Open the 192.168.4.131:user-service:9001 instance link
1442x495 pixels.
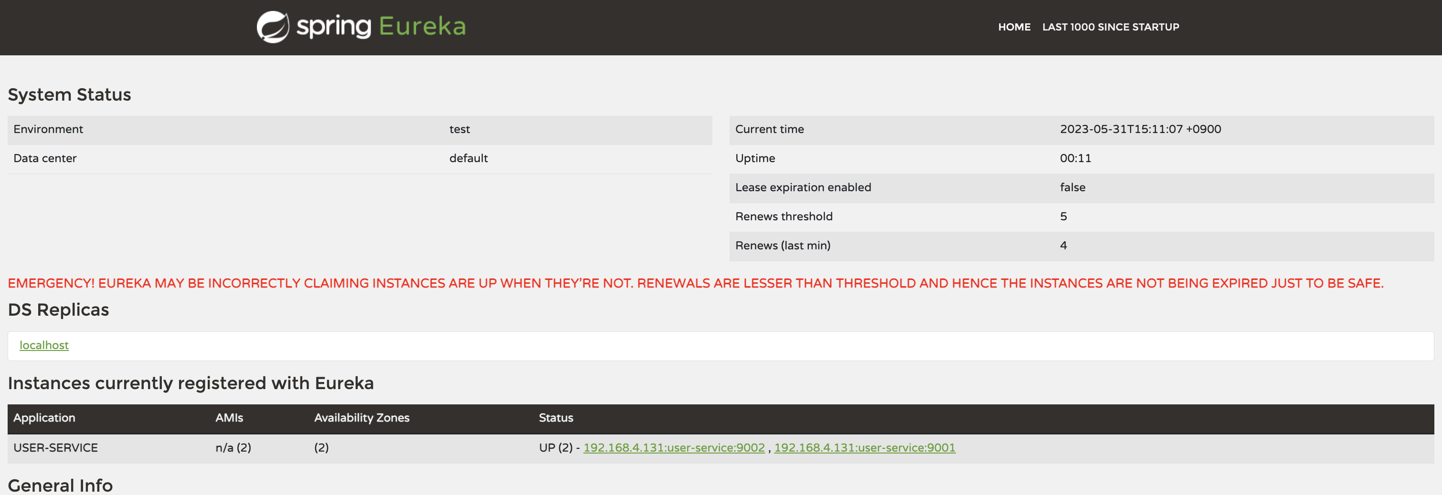pyautogui.click(x=864, y=447)
